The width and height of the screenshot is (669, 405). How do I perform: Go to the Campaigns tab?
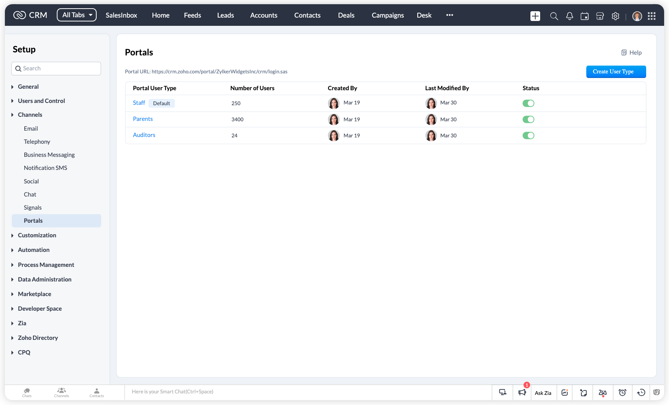tap(388, 15)
